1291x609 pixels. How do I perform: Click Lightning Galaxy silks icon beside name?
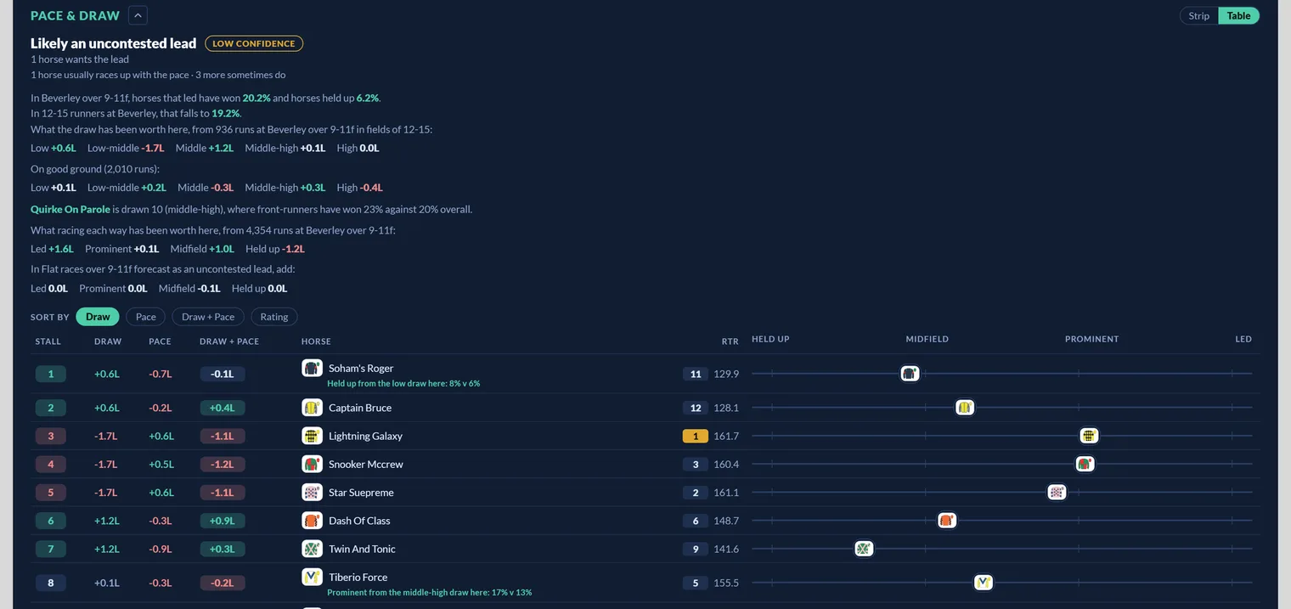click(313, 436)
